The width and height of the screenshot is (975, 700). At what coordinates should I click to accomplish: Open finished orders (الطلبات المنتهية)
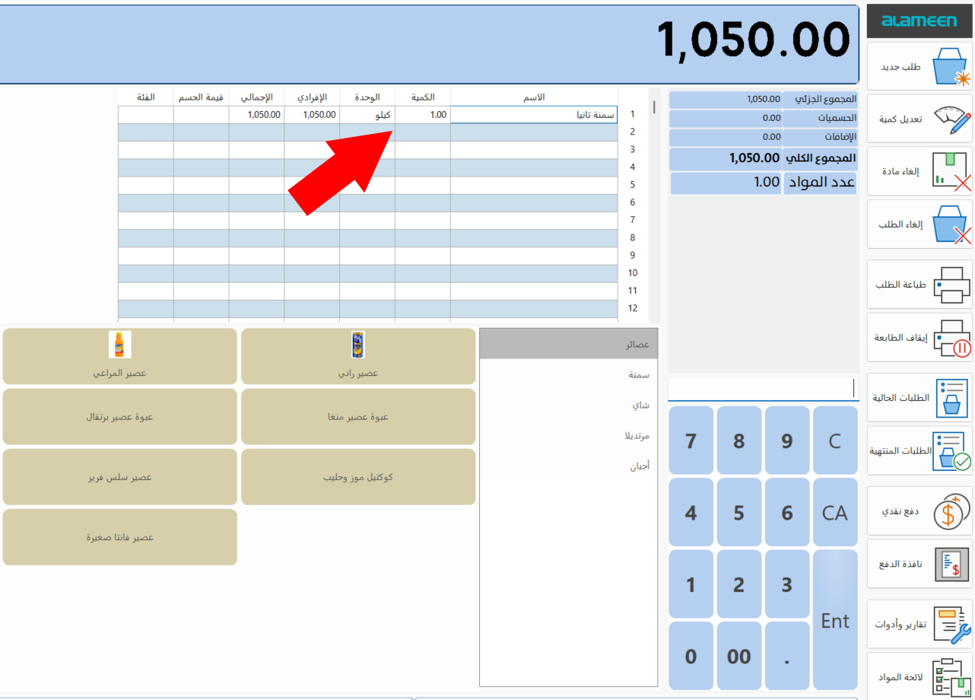coord(951,451)
